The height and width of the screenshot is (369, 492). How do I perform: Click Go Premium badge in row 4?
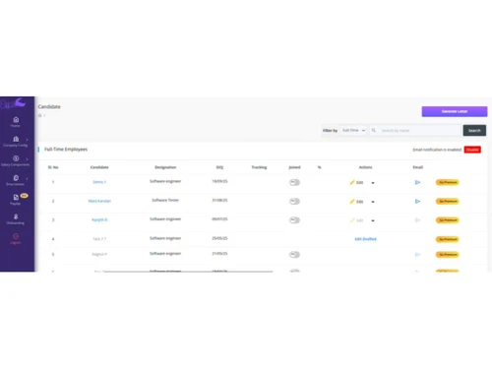(448, 239)
